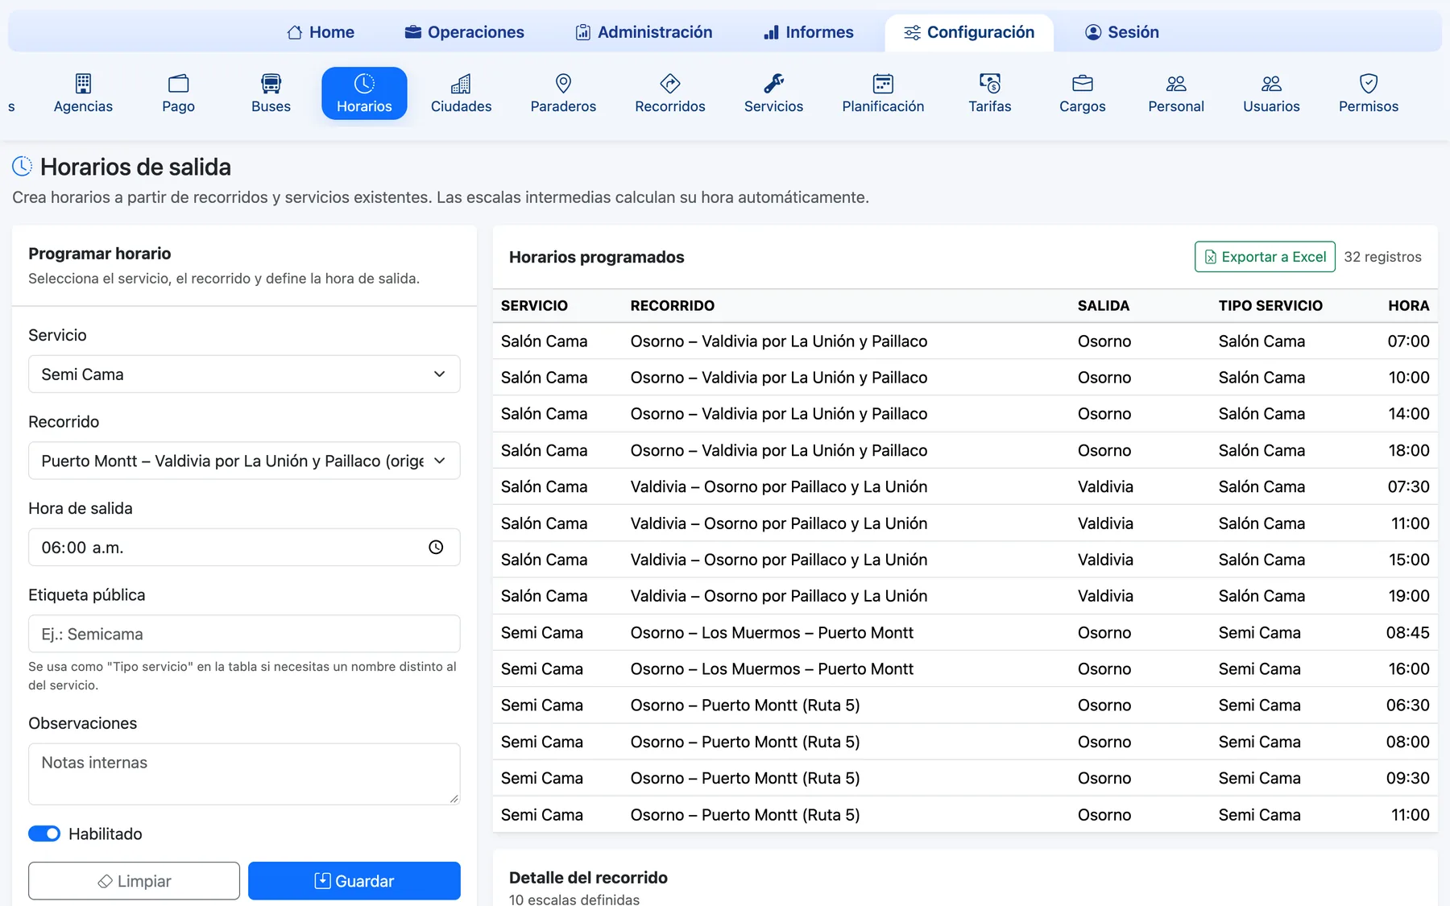Select the Configuración tab
Viewport: 1450px width, 906px height.
pyautogui.click(x=969, y=32)
